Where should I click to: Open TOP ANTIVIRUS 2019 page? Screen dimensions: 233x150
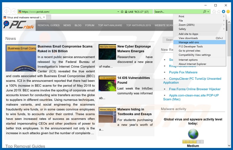pyautogui.click(x=139, y=25)
